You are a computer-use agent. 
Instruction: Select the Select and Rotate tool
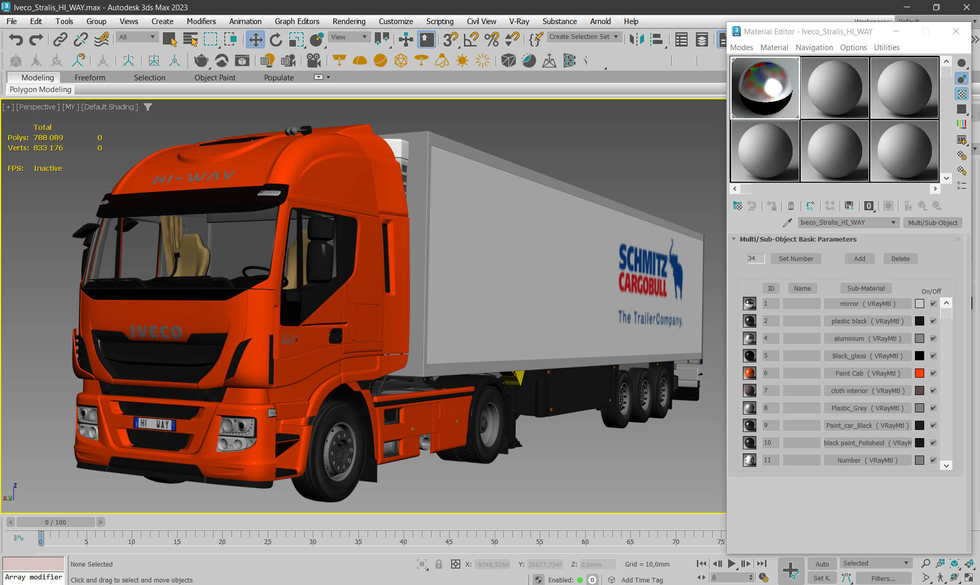pyautogui.click(x=276, y=39)
